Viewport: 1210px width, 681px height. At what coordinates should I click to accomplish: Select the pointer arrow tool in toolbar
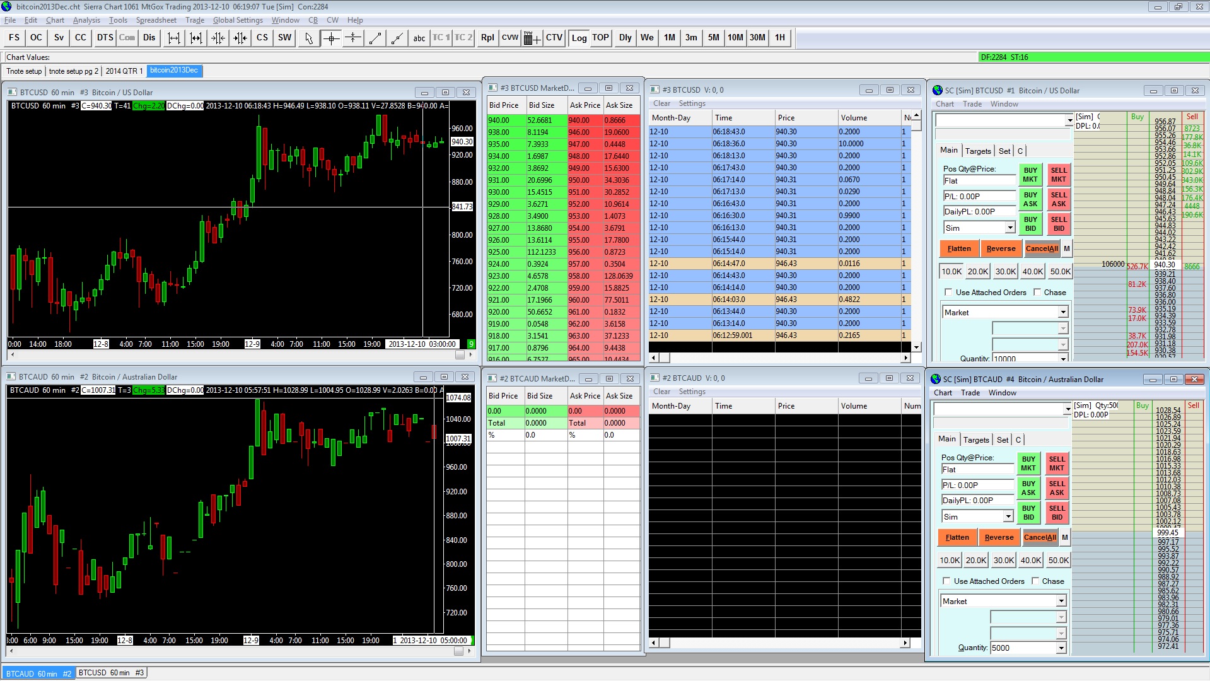(308, 38)
